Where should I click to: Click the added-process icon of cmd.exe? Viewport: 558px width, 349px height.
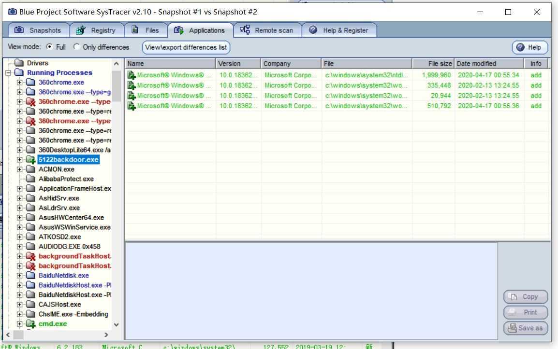[30, 324]
